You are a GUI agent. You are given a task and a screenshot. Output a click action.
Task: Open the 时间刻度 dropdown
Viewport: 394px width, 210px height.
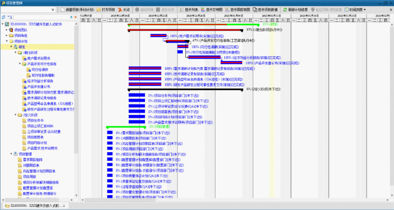355,10
